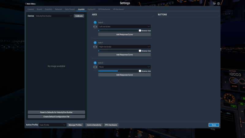This screenshot has height=138, width=245.
Task: Click the Calibrate button
Action: click(x=79, y=16)
